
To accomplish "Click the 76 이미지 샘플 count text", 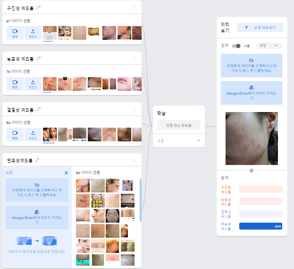I will (18, 71).
